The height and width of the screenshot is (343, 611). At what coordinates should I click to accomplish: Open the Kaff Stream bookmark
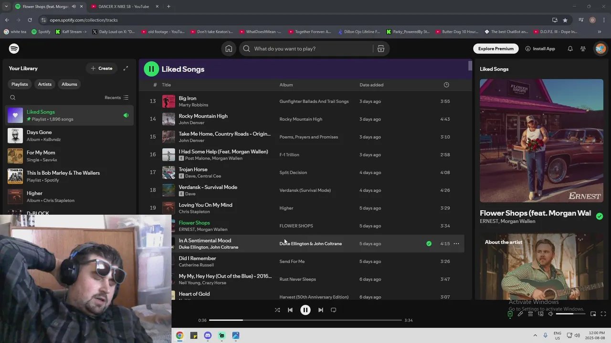point(71,32)
